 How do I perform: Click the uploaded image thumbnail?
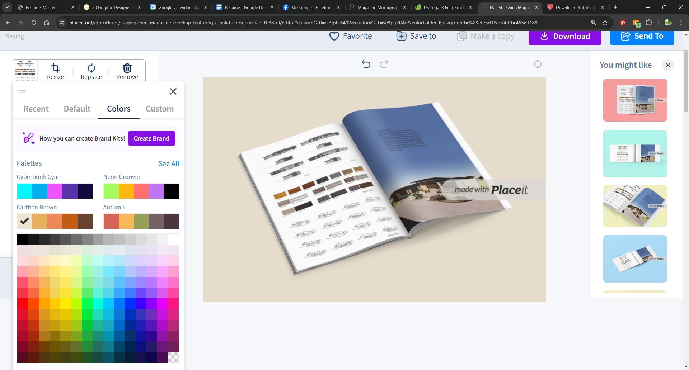pos(25,70)
